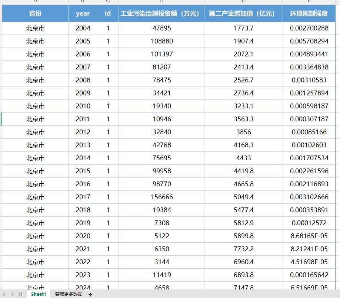Screen dimensions: 340x298
Task: Select the year header cell
Action: 83,13
